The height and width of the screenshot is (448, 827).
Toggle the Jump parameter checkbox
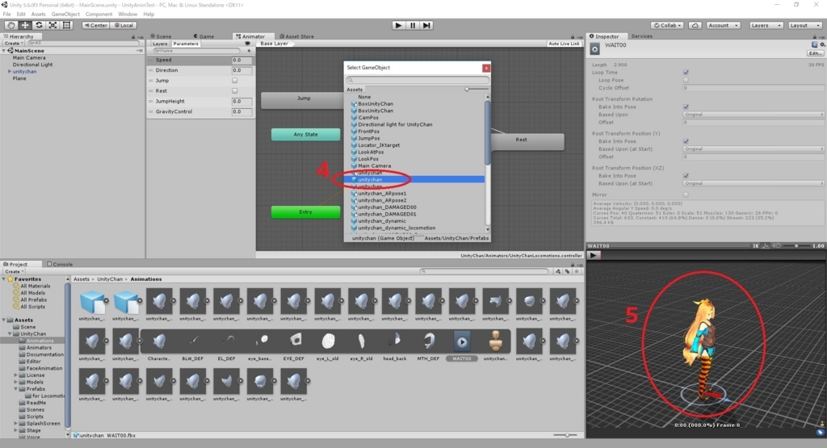pos(235,81)
